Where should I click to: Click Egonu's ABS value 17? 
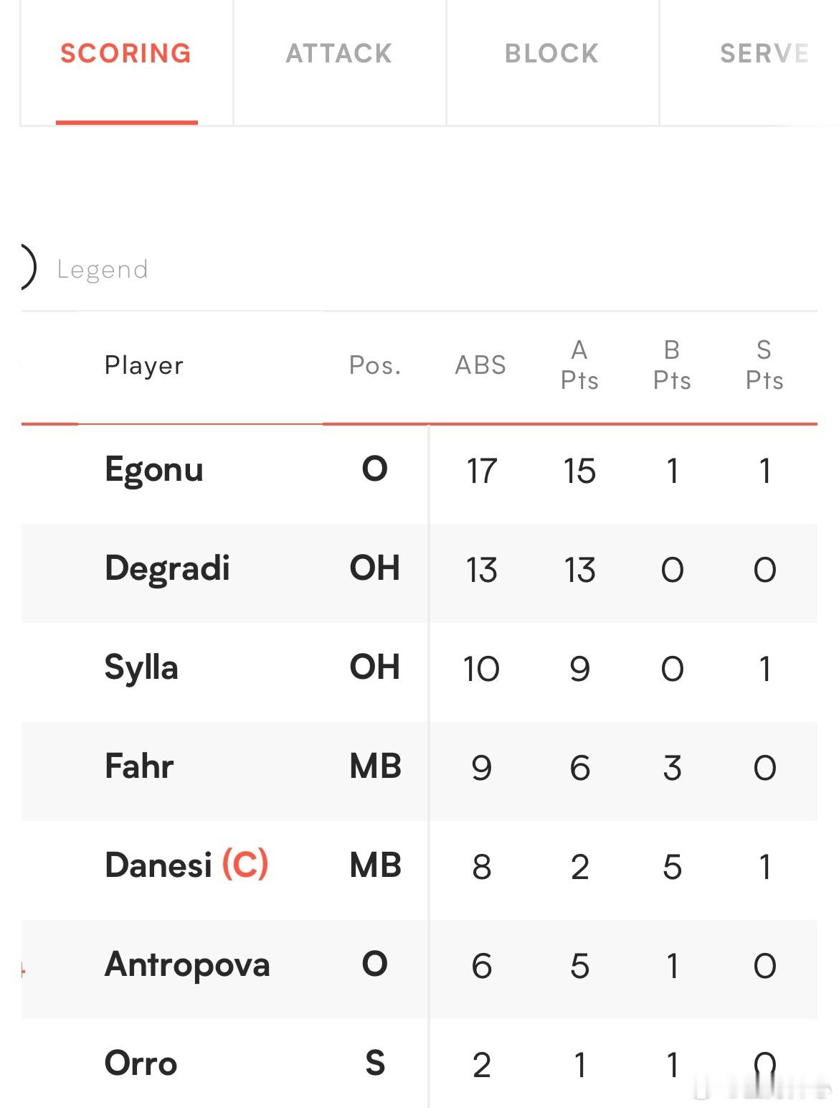click(x=481, y=471)
